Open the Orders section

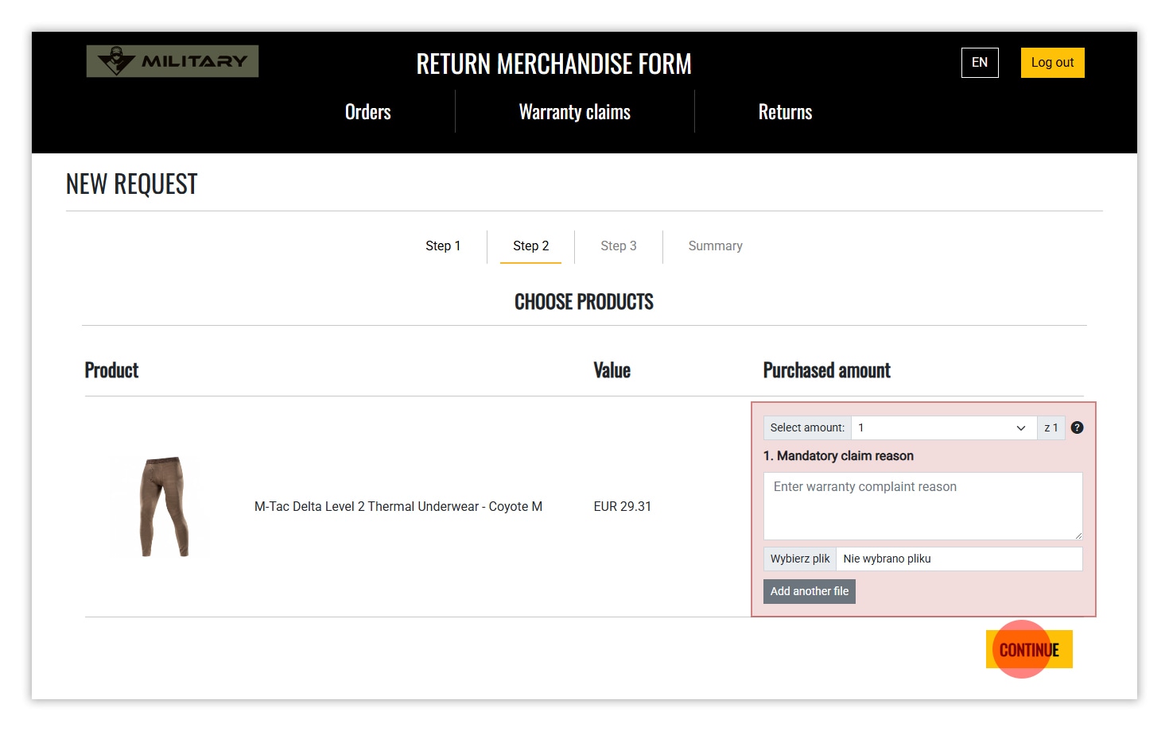(367, 112)
